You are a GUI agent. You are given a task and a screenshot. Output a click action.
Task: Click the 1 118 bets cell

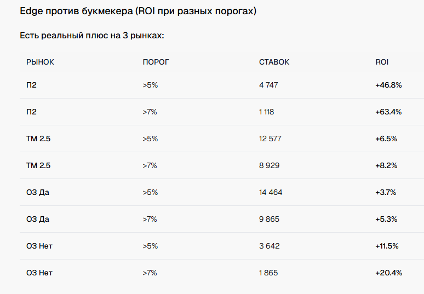[x=267, y=112]
